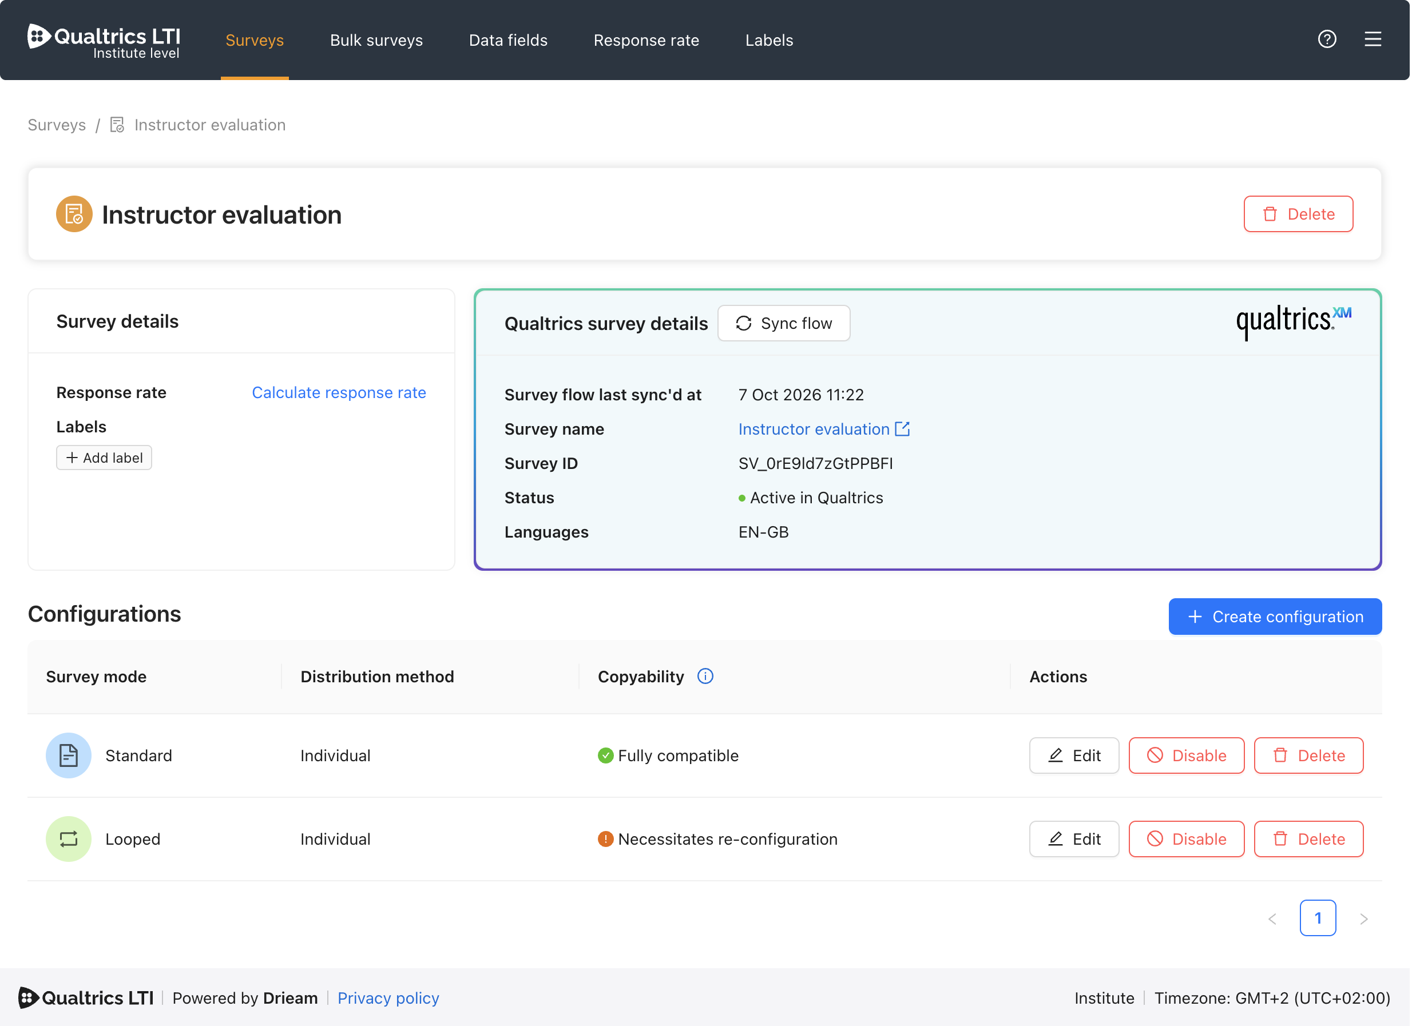The width and height of the screenshot is (1412, 1026).
Task: Switch to the Surveys tab
Action: [255, 40]
